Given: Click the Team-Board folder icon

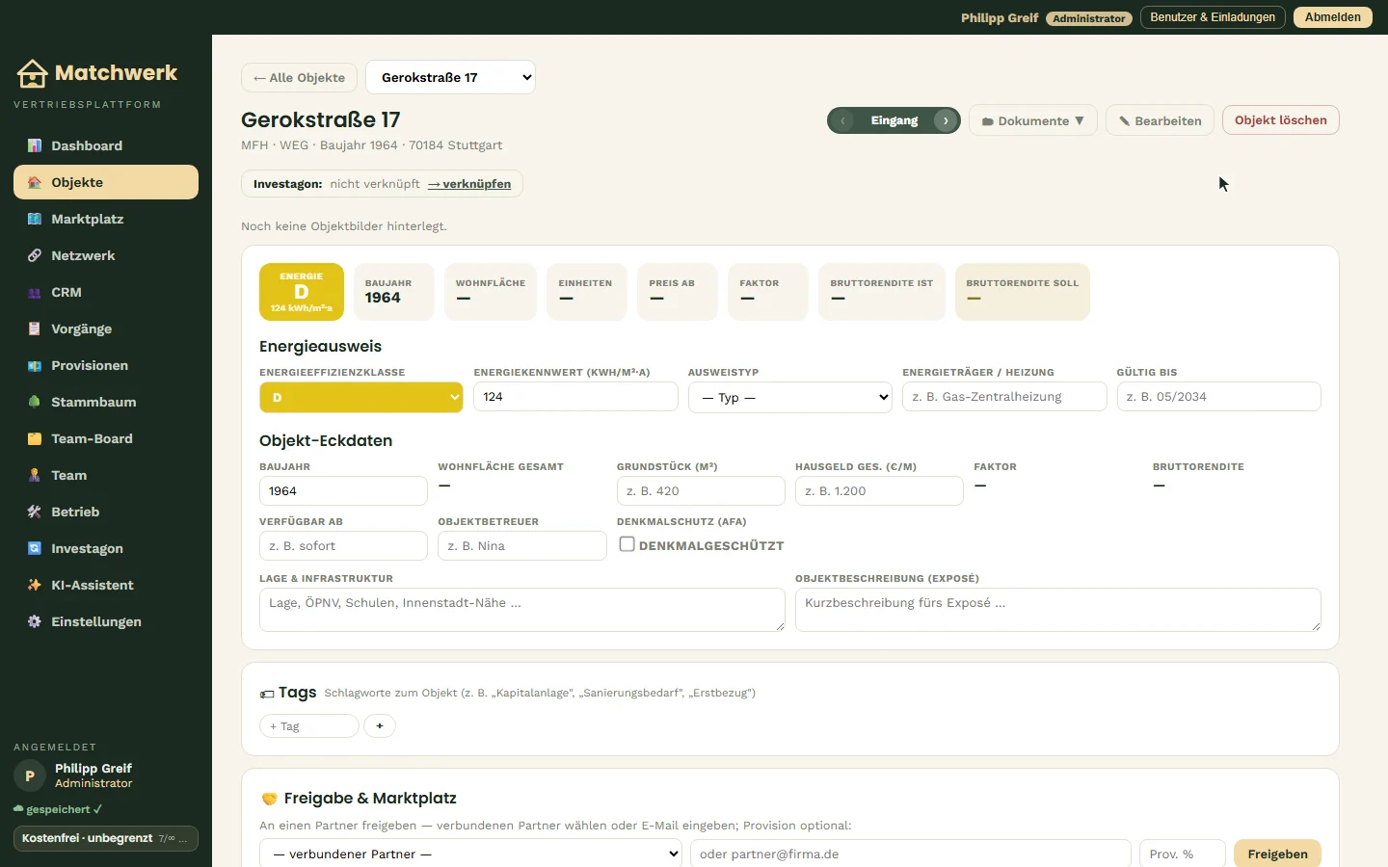Looking at the screenshot, I should tap(35, 438).
